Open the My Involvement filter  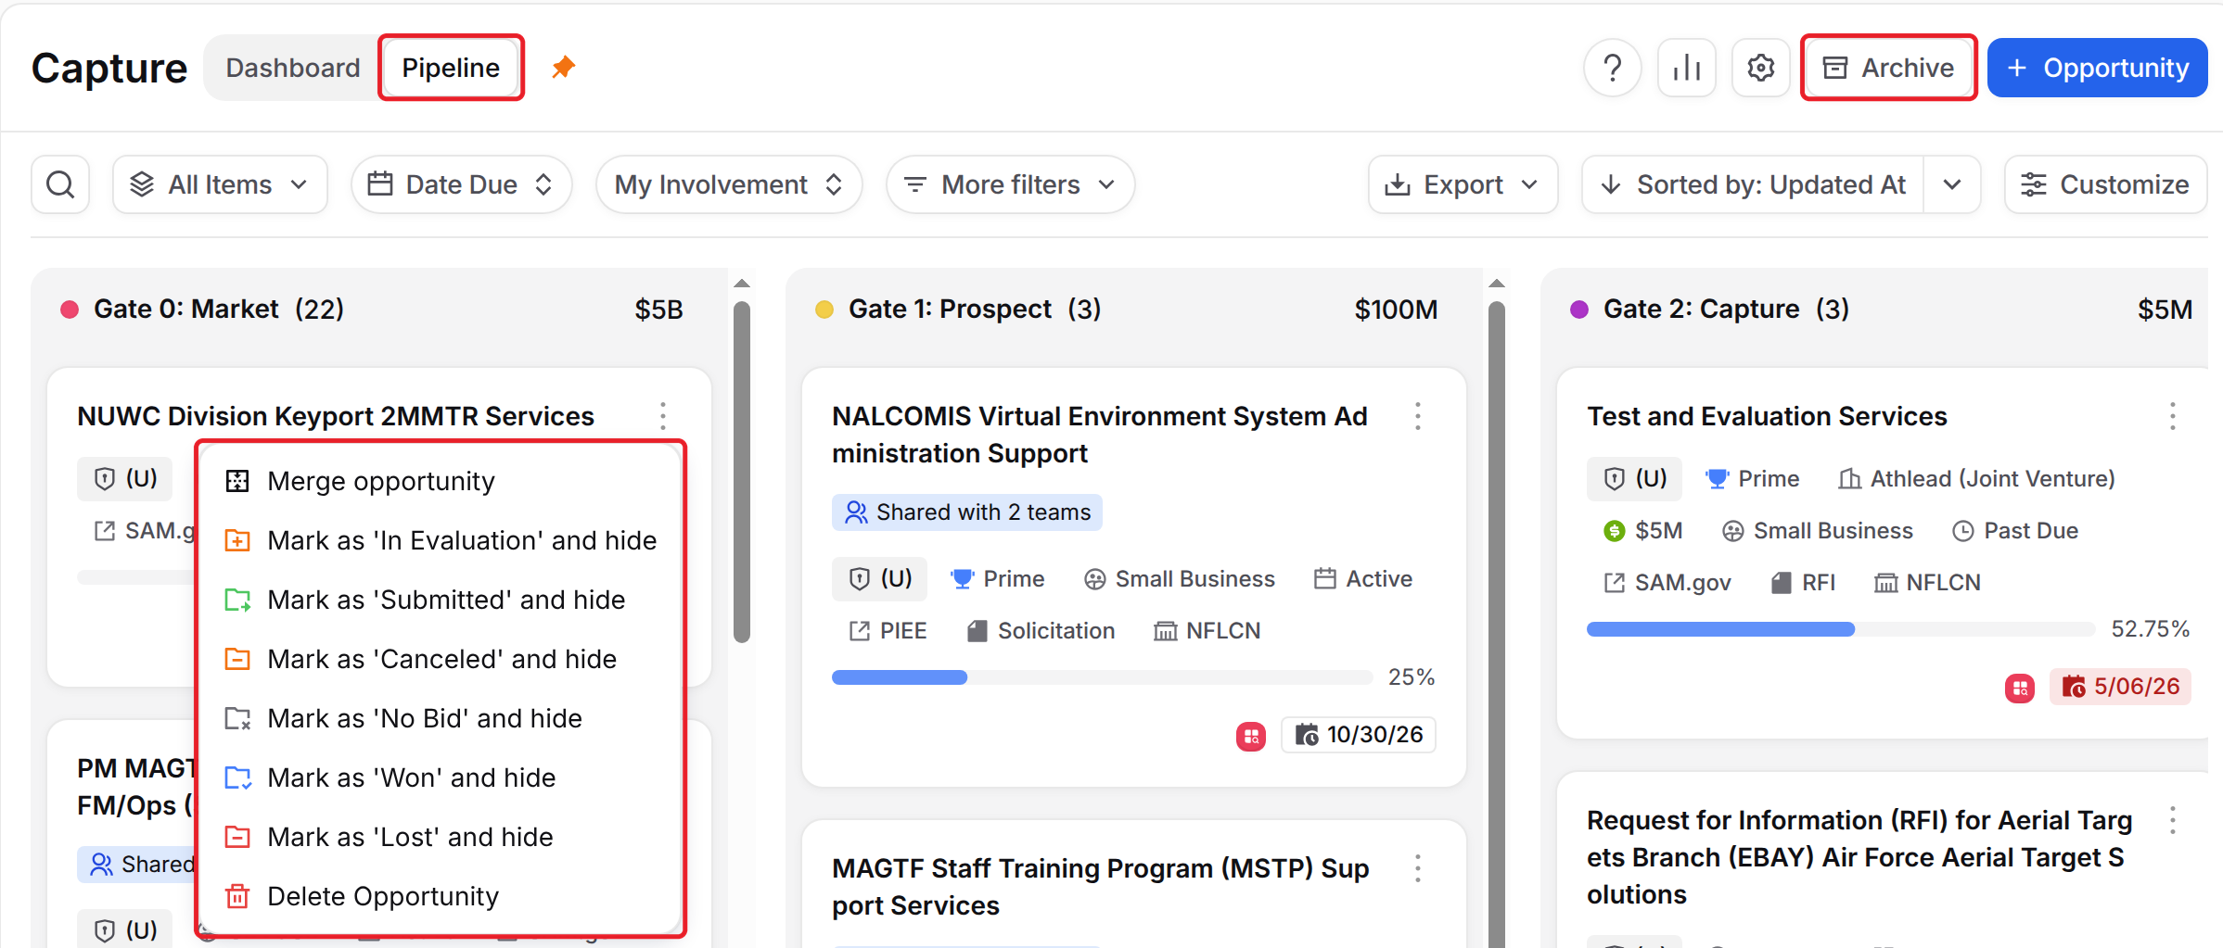[x=729, y=184]
